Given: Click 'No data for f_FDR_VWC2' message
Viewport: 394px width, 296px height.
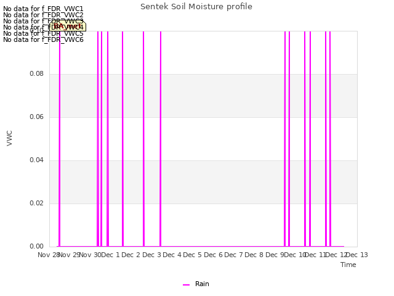Looking at the screenshot, I should point(43,15).
